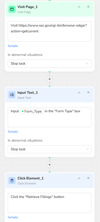
Task: Edit the Visit URL instruction box
Action: click(x=50, y=31)
